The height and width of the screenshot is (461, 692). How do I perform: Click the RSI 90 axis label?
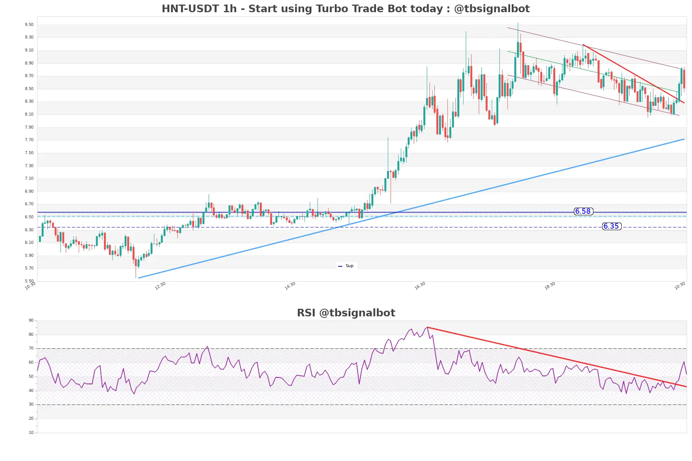[31, 321]
